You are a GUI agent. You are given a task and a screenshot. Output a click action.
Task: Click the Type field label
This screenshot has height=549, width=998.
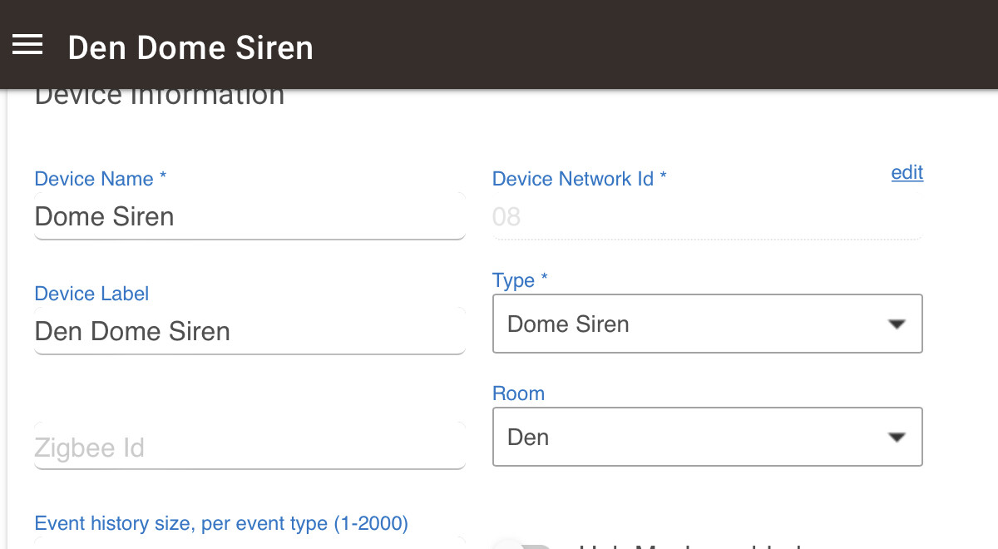521,280
